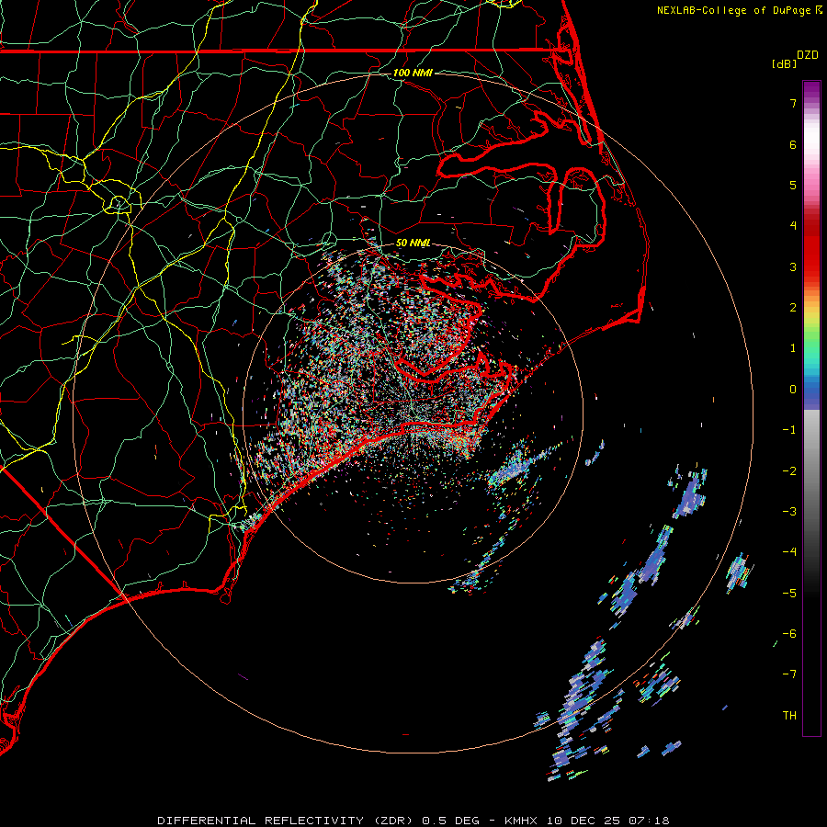Click the 2 value on the color scale

pos(793,308)
